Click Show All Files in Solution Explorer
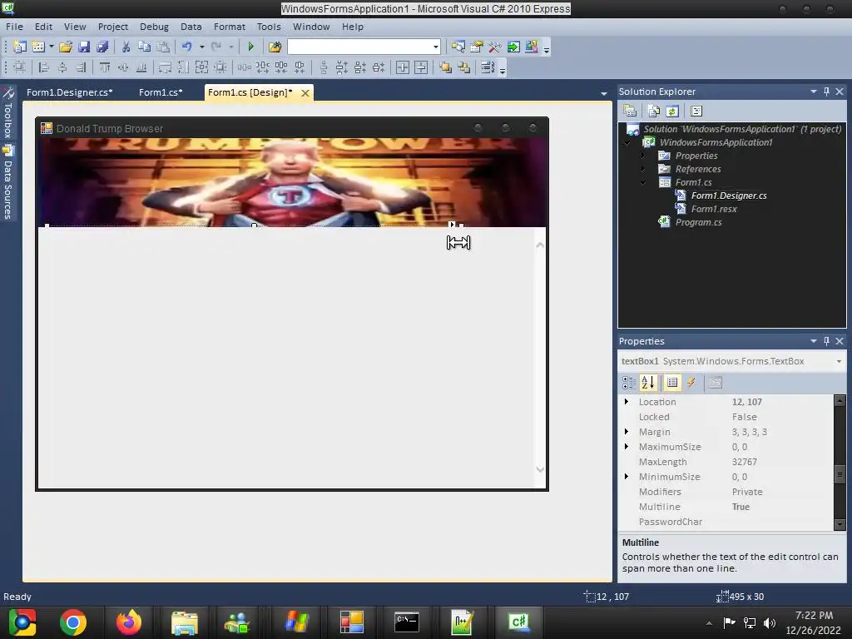The image size is (852, 639). pos(654,111)
